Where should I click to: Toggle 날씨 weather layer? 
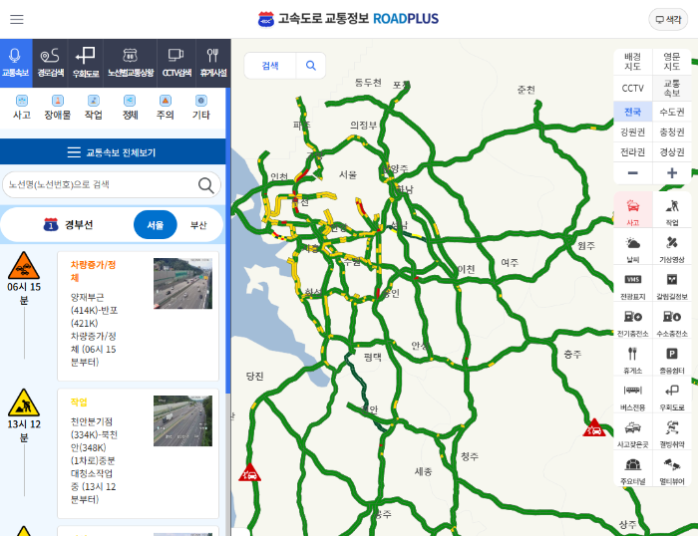pyautogui.click(x=632, y=247)
